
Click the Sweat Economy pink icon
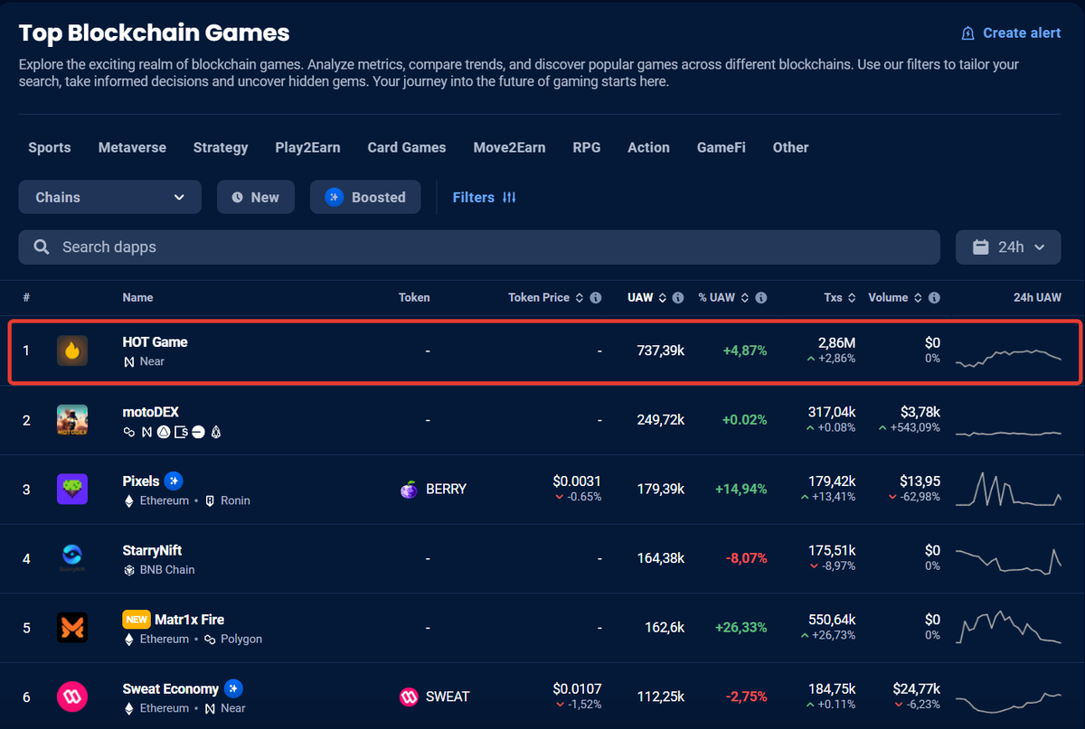[x=72, y=696]
